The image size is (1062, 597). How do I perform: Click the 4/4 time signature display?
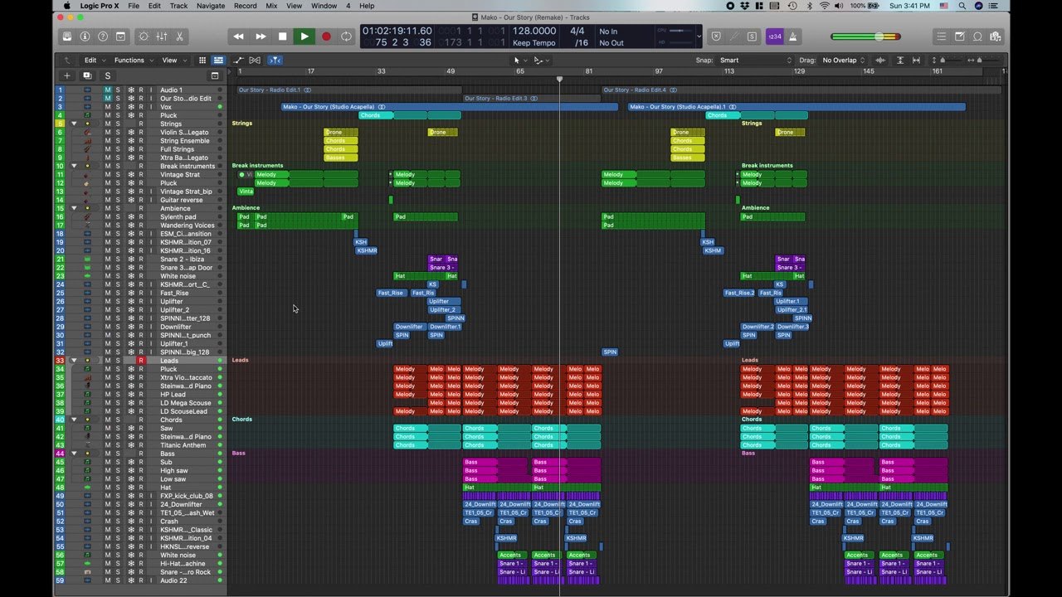(577, 32)
